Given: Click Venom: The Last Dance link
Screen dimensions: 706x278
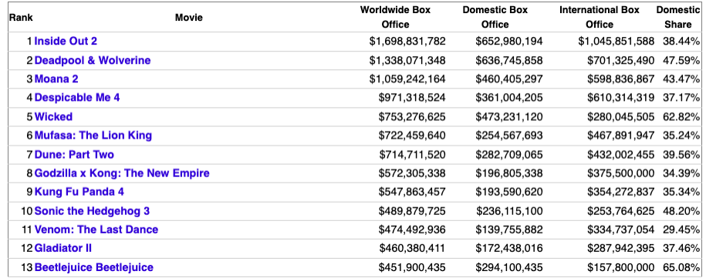Looking at the screenshot, I should (96, 230).
